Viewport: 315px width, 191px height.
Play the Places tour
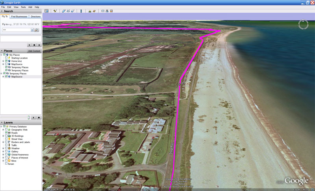click(x=33, y=118)
